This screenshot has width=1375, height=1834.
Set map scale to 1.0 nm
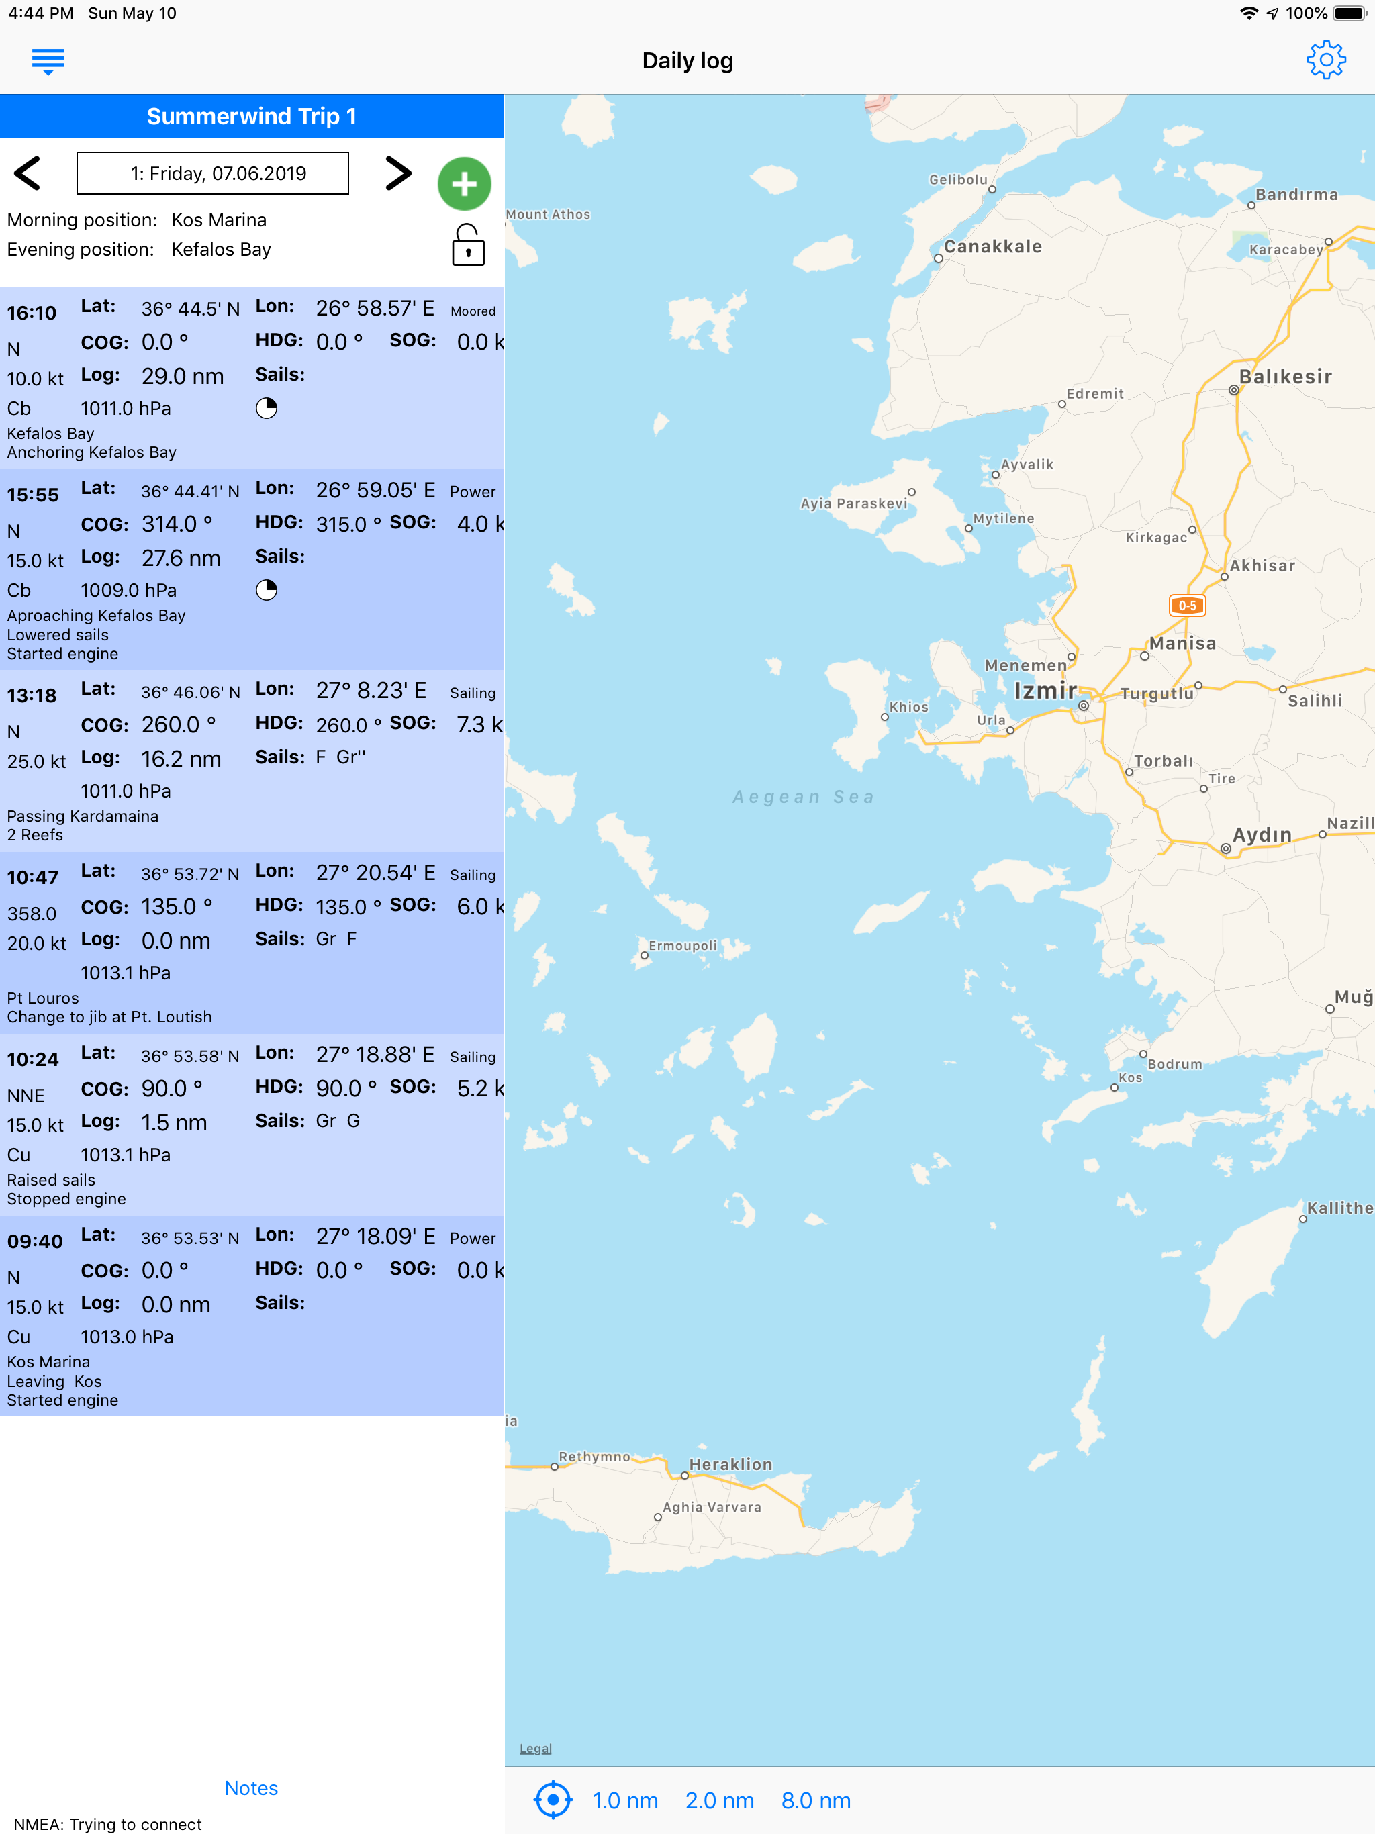click(624, 1801)
